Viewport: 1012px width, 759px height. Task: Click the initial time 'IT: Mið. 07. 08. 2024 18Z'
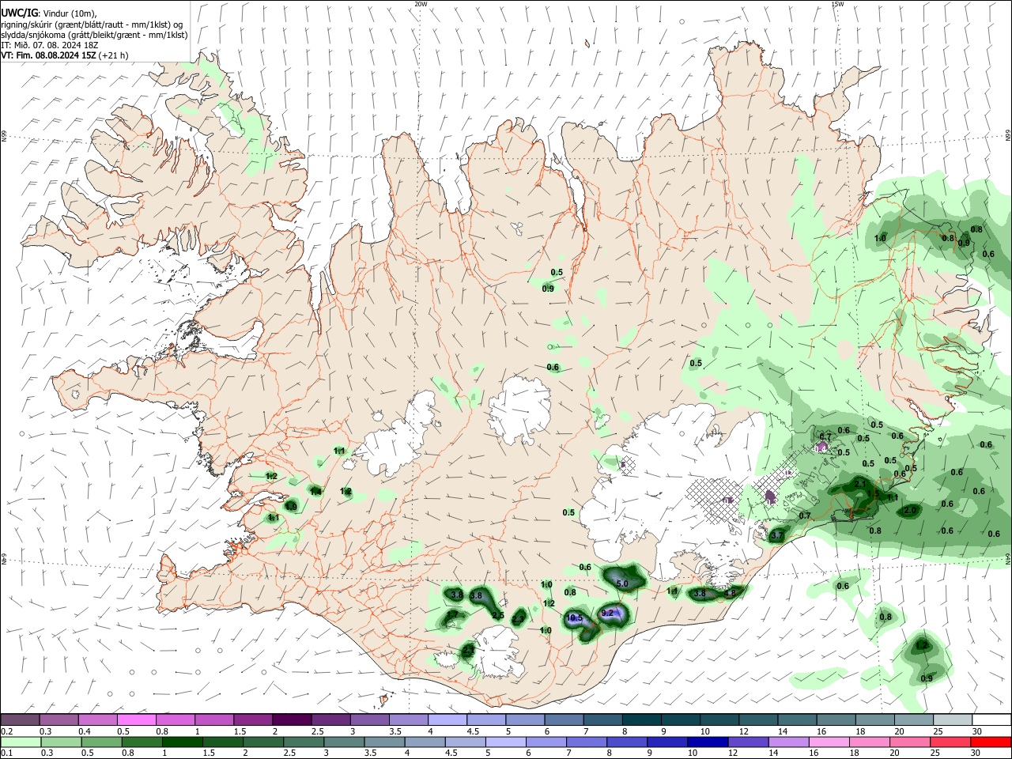click(x=49, y=45)
